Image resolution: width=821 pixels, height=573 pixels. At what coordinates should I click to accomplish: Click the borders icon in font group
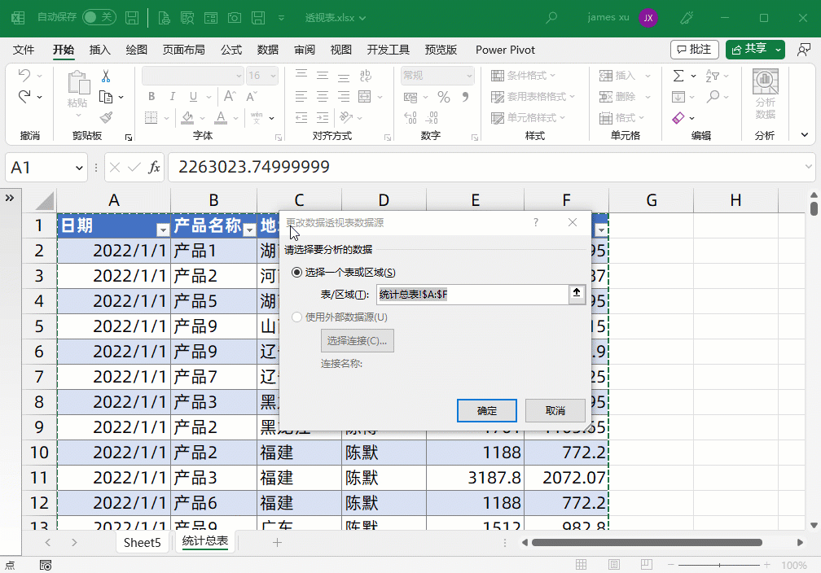click(x=151, y=117)
